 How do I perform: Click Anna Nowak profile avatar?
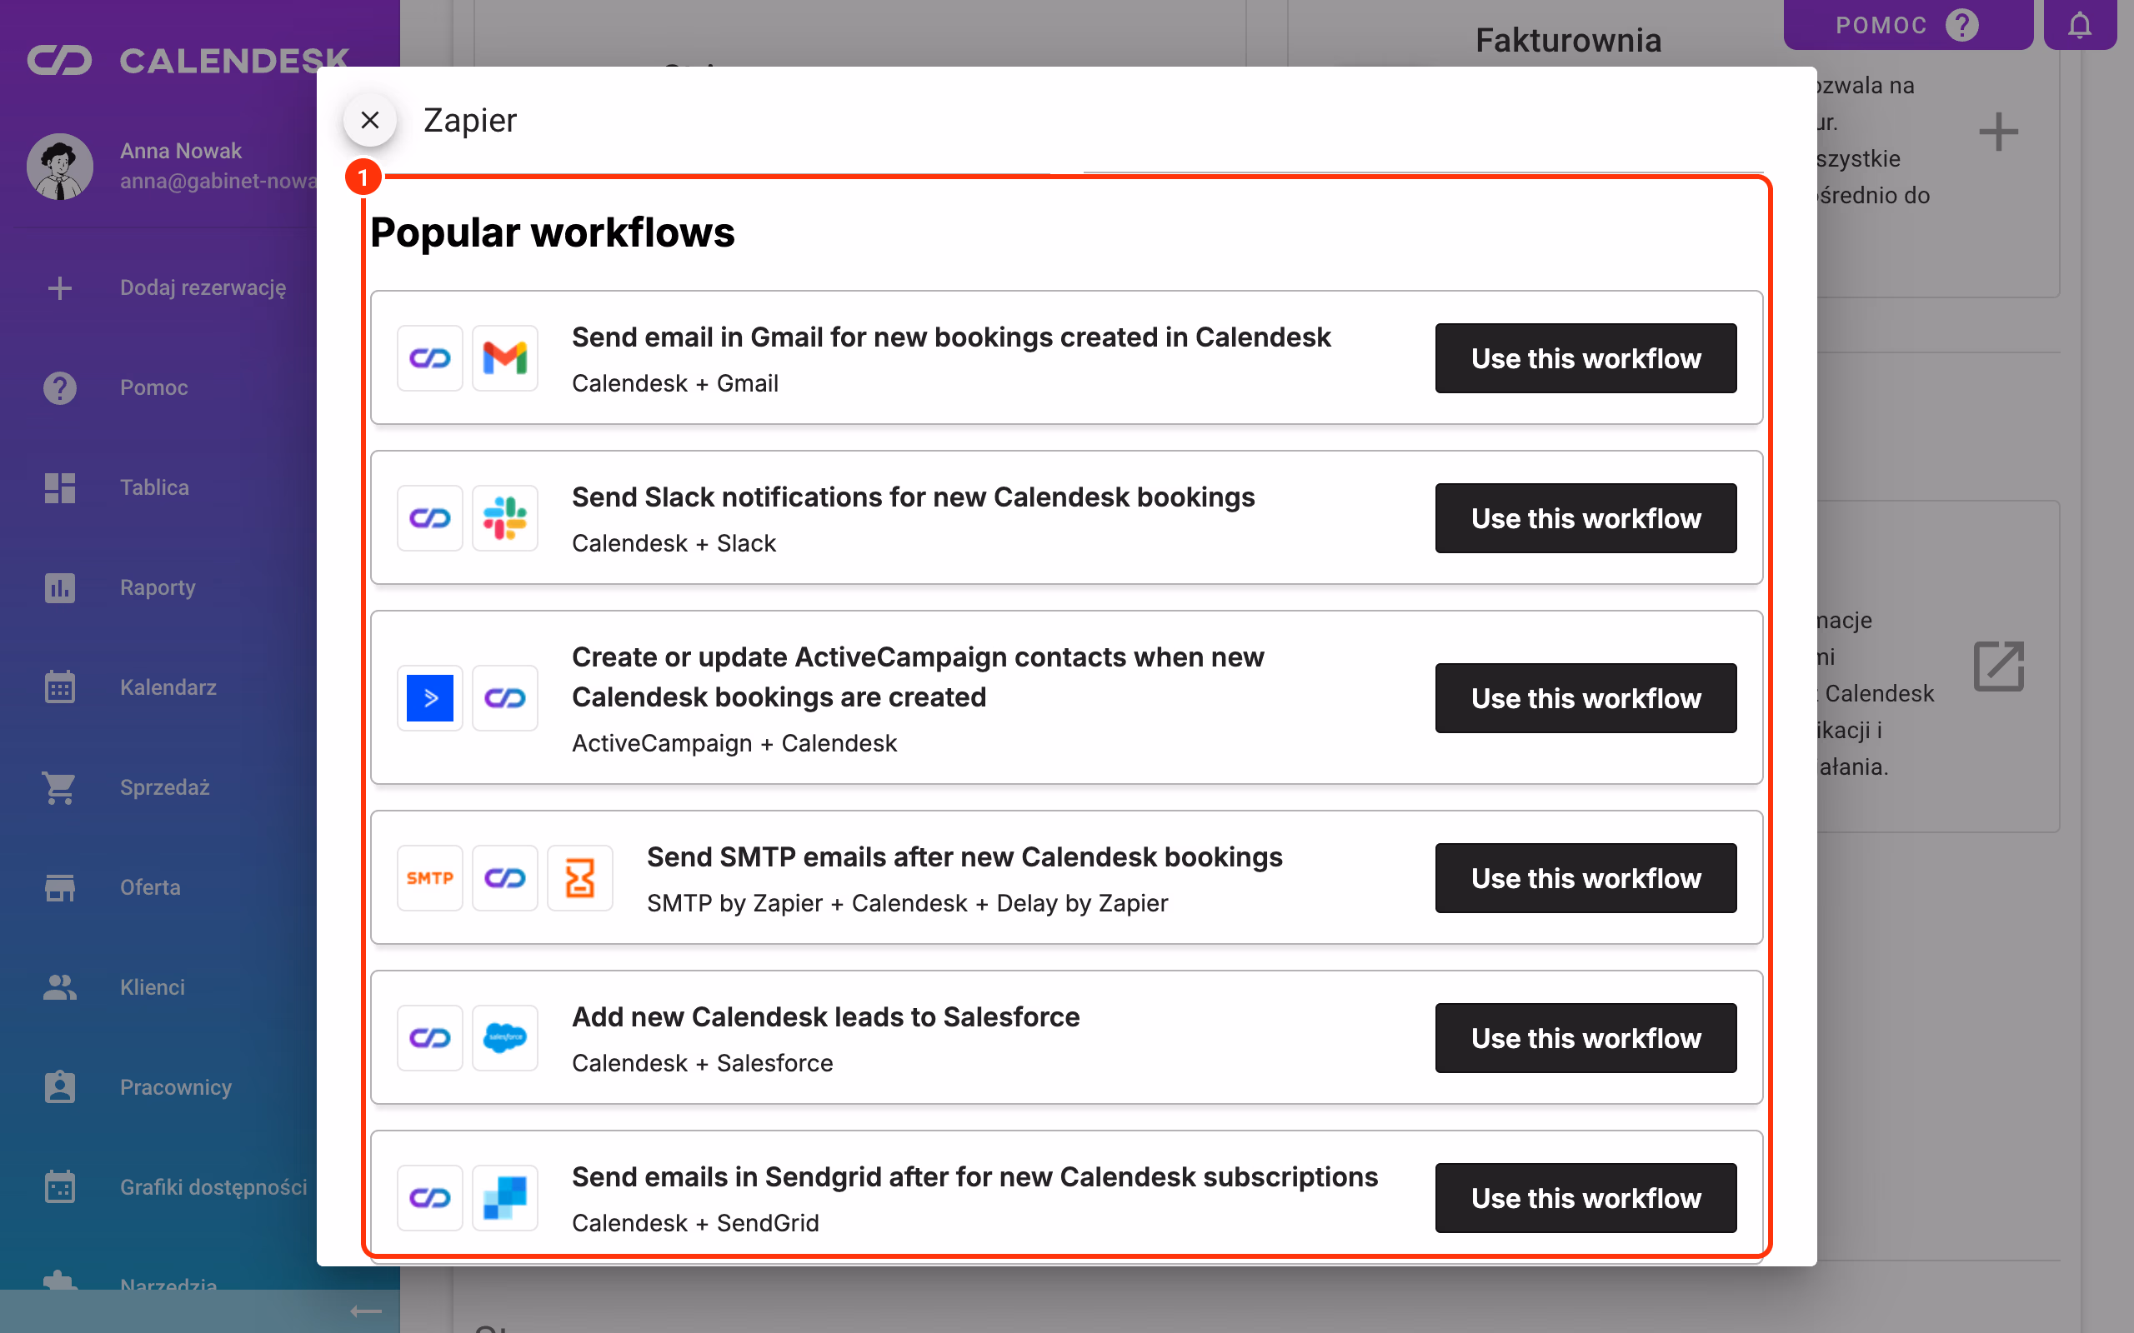[x=59, y=167]
